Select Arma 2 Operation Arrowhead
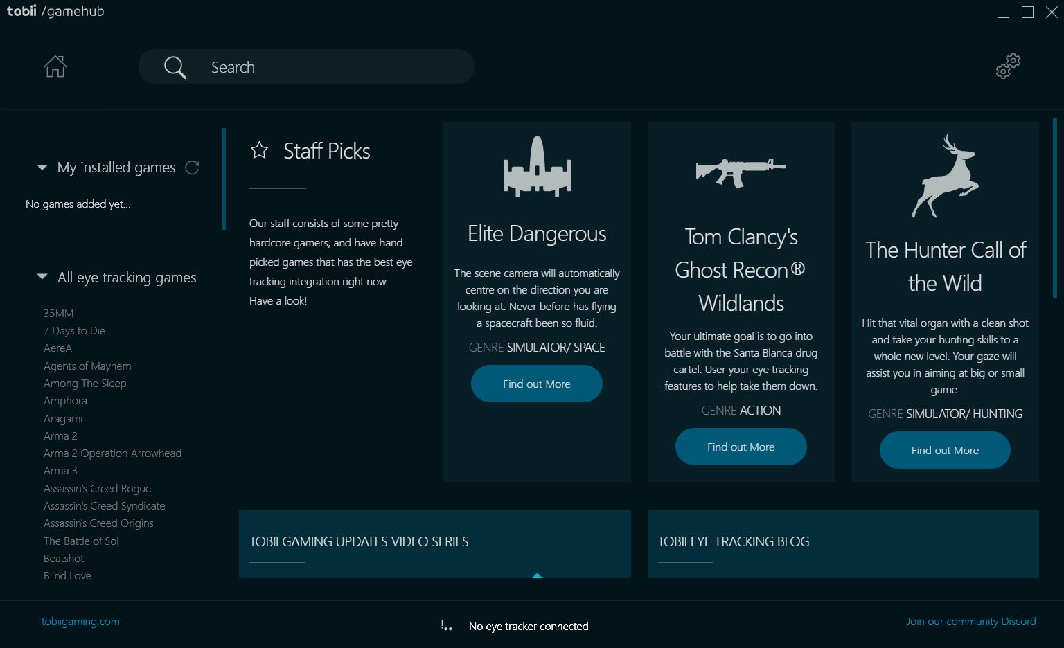This screenshot has height=648, width=1064. 112,453
